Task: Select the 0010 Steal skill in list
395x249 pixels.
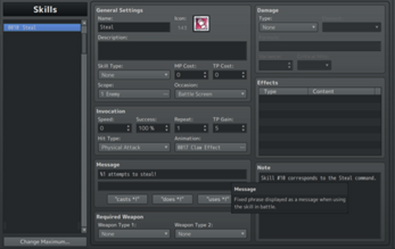Action: (42, 27)
